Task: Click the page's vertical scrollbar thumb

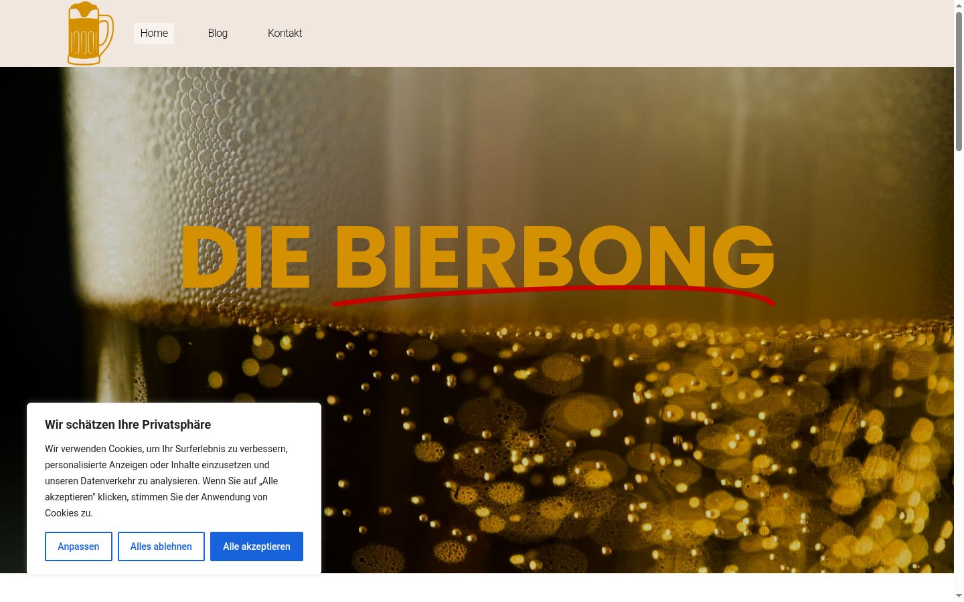Action: 959,80
